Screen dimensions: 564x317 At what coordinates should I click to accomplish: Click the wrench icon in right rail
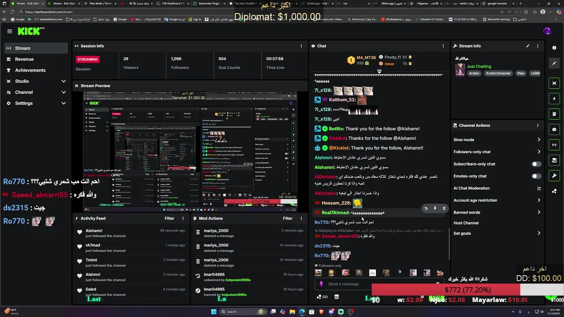coord(554,176)
